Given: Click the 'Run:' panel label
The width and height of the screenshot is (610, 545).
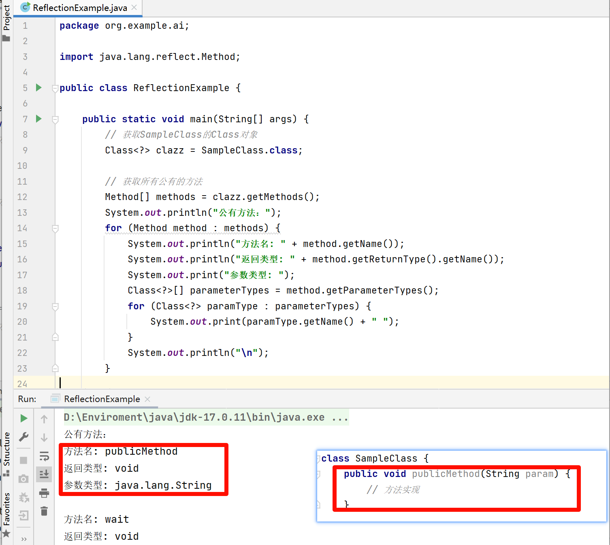Looking at the screenshot, I should tap(27, 399).
